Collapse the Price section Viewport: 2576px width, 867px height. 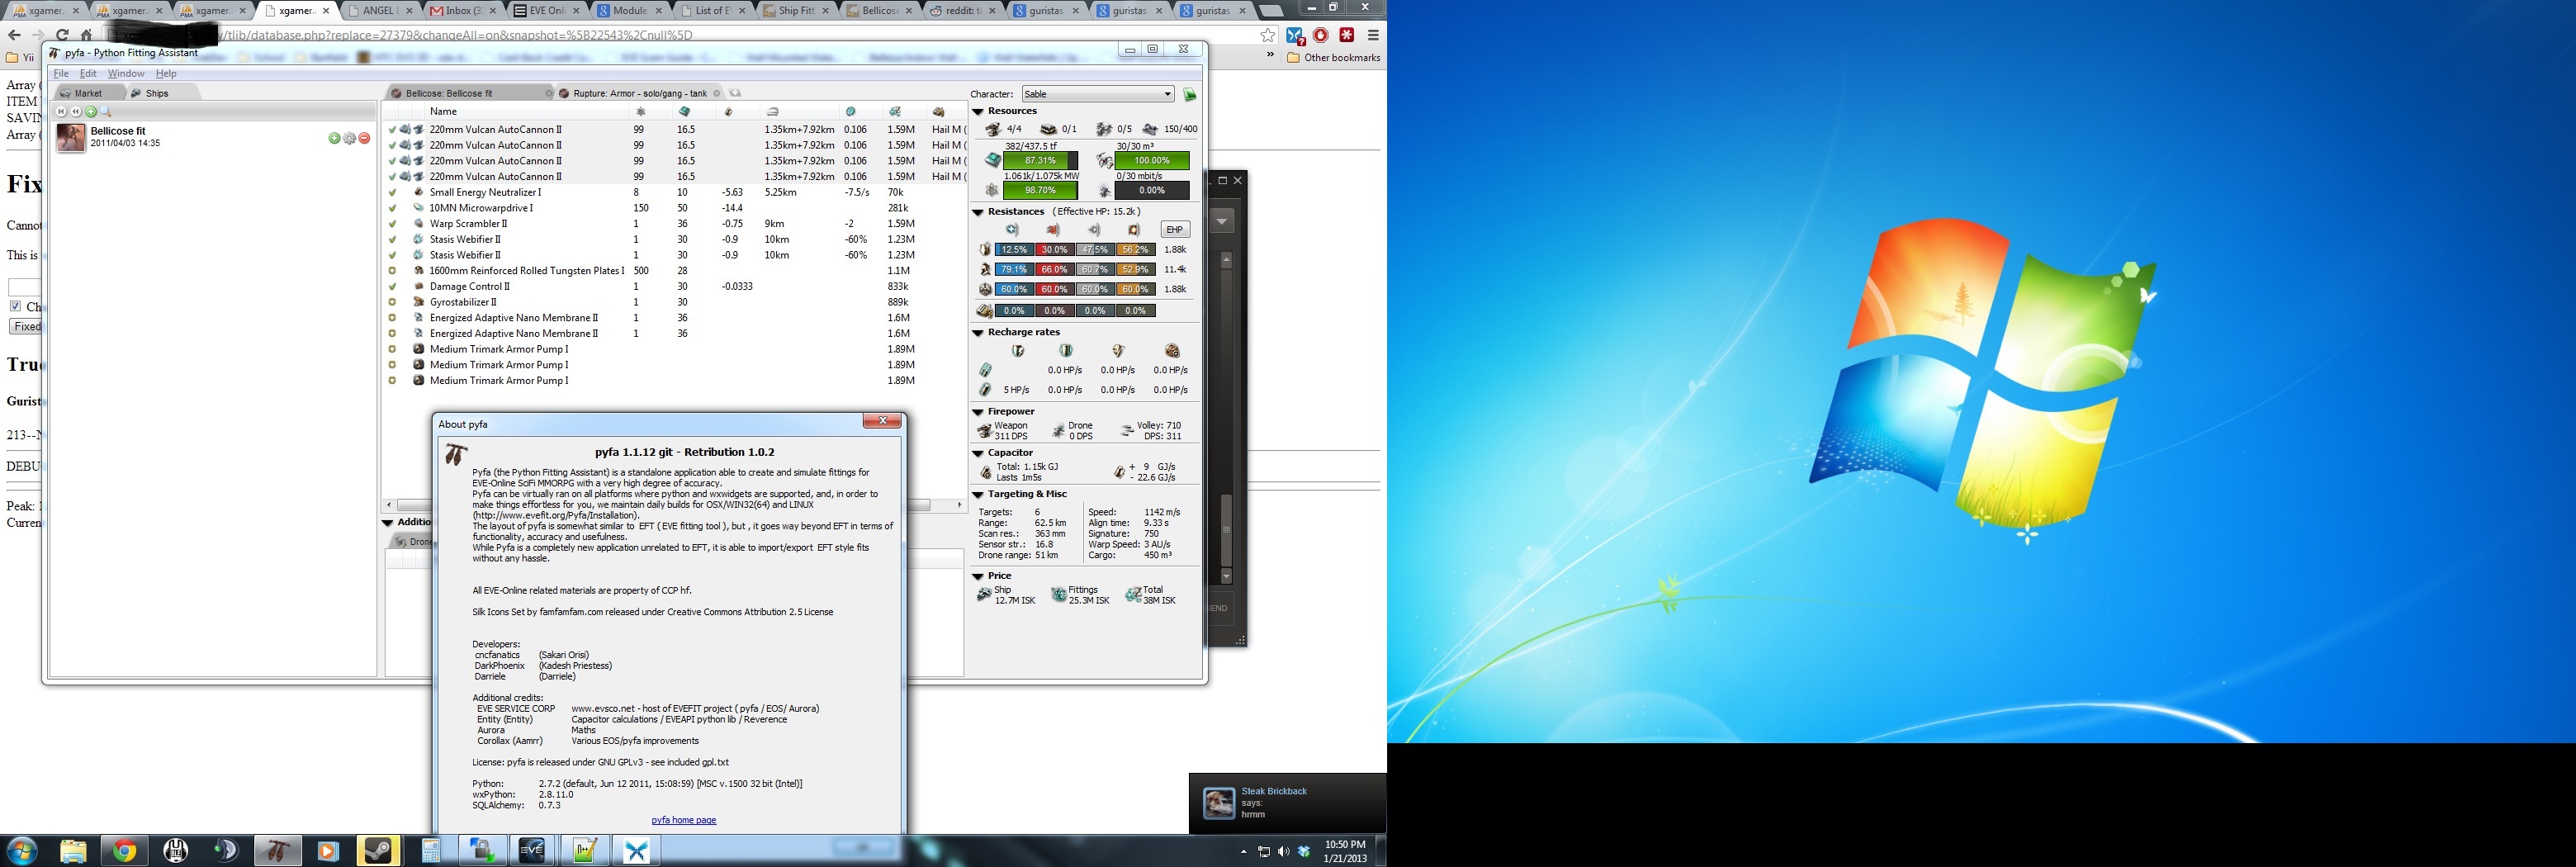pos(978,576)
